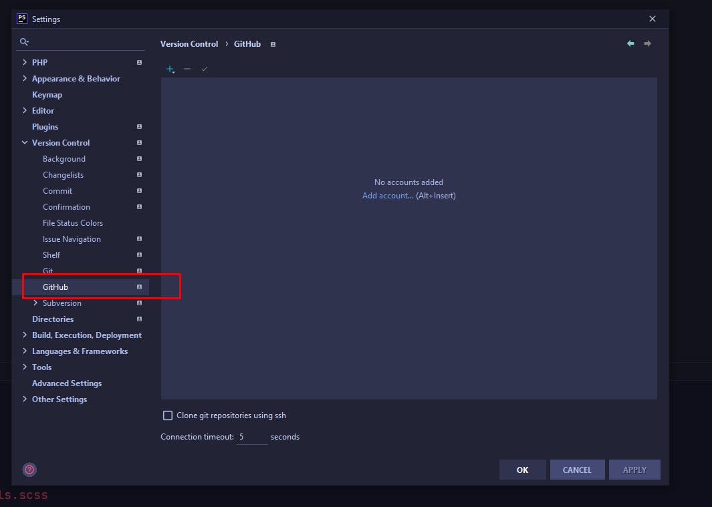Image resolution: width=712 pixels, height=507 pixels.
Task: Close the Settings dialog
Action: coord(652,19)
